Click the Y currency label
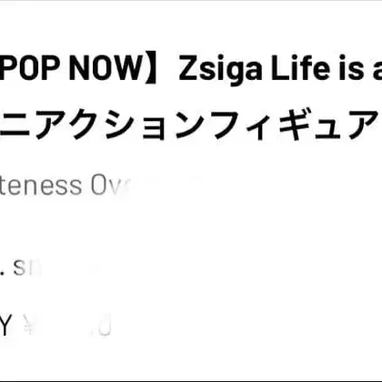Screen dimensions: 382x382 click(x=5, y=325)
